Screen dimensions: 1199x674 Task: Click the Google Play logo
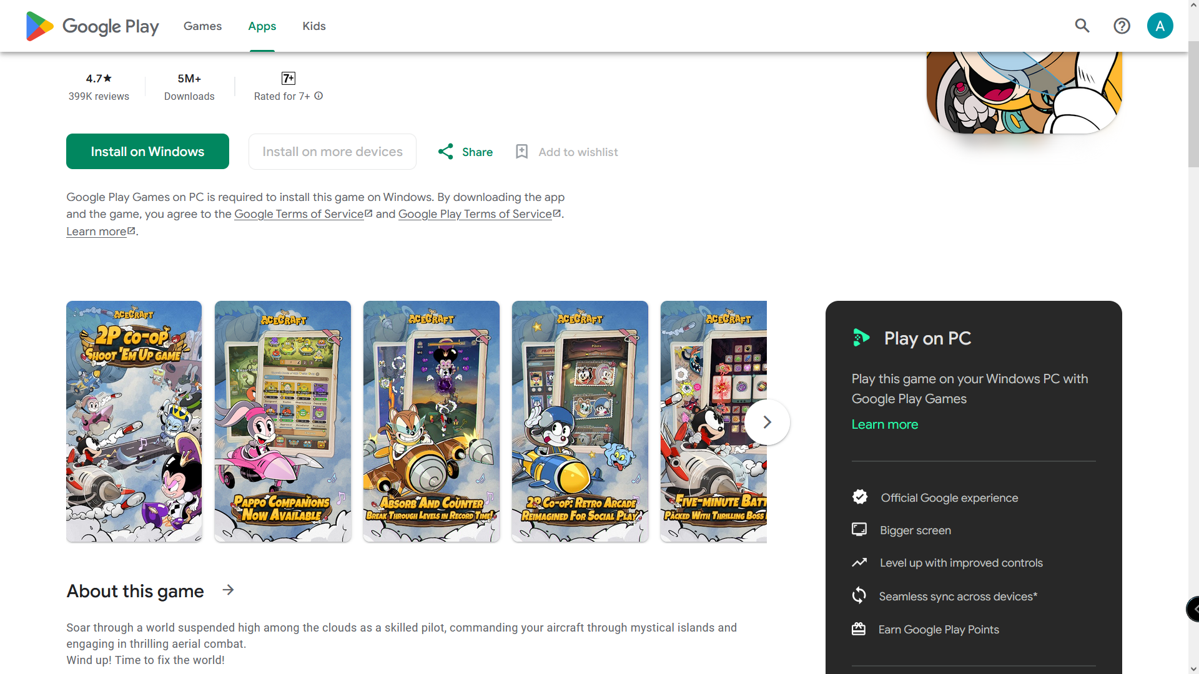pyautogui.click(x=92, y=26)
